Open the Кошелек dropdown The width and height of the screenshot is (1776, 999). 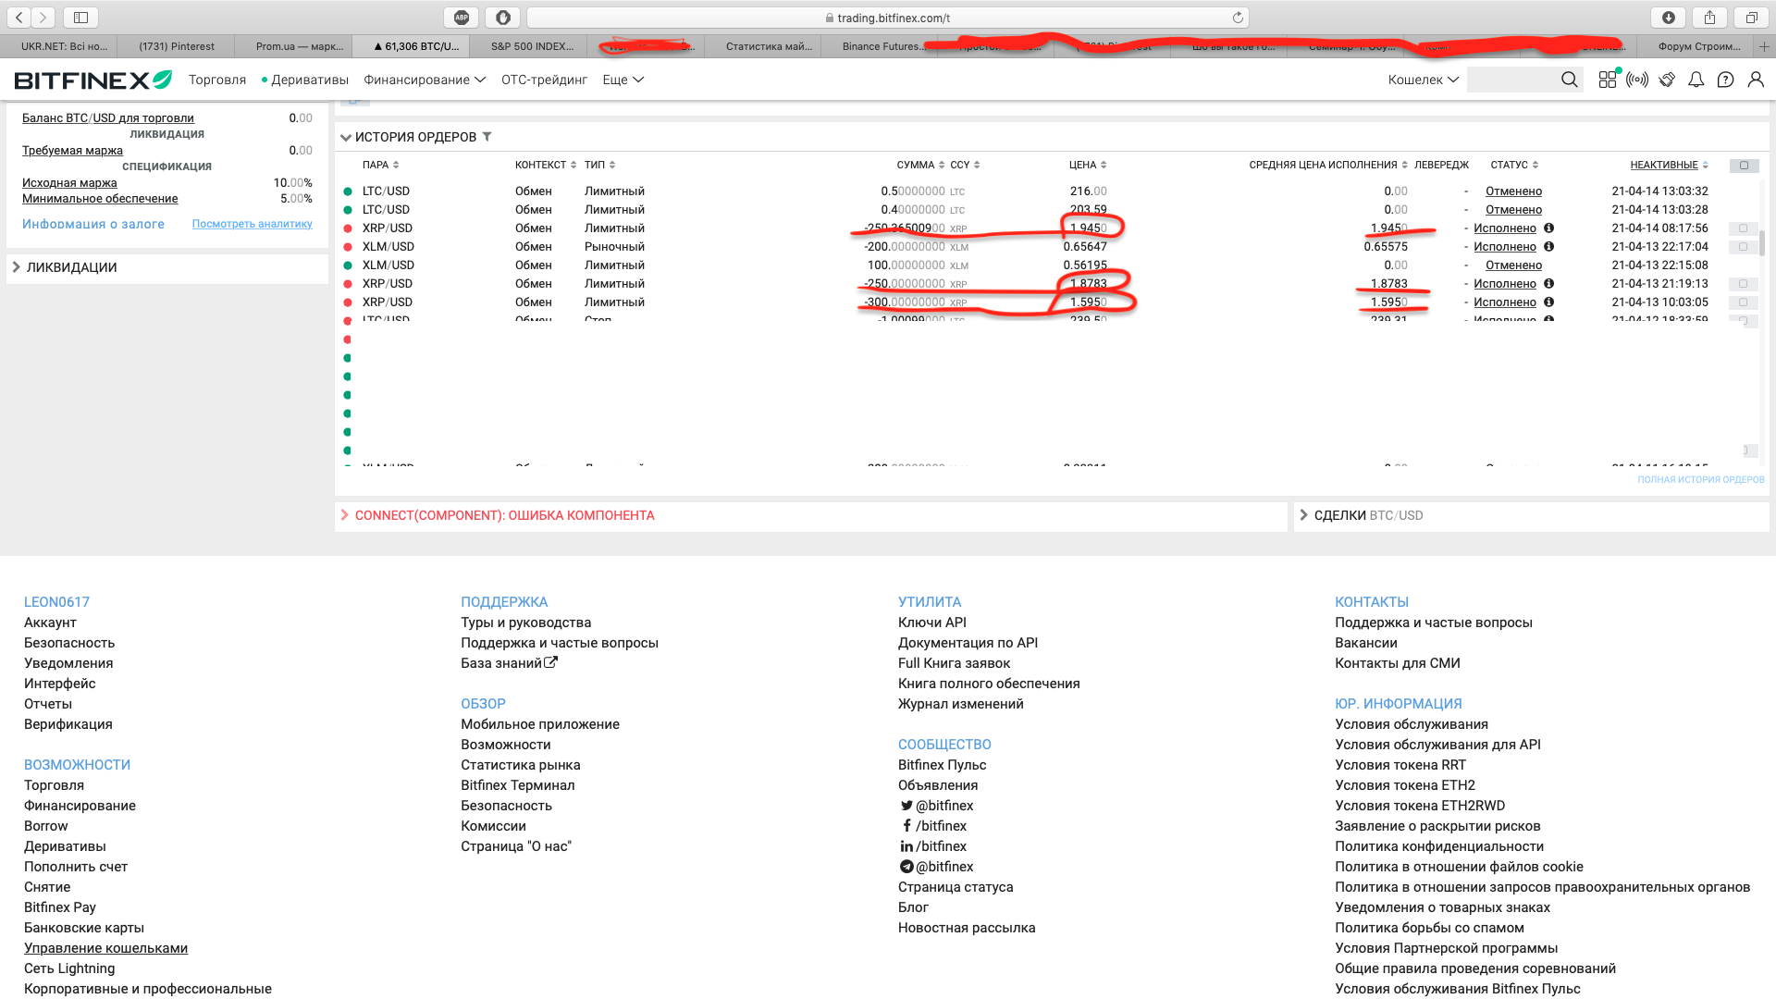(1423, 80)
